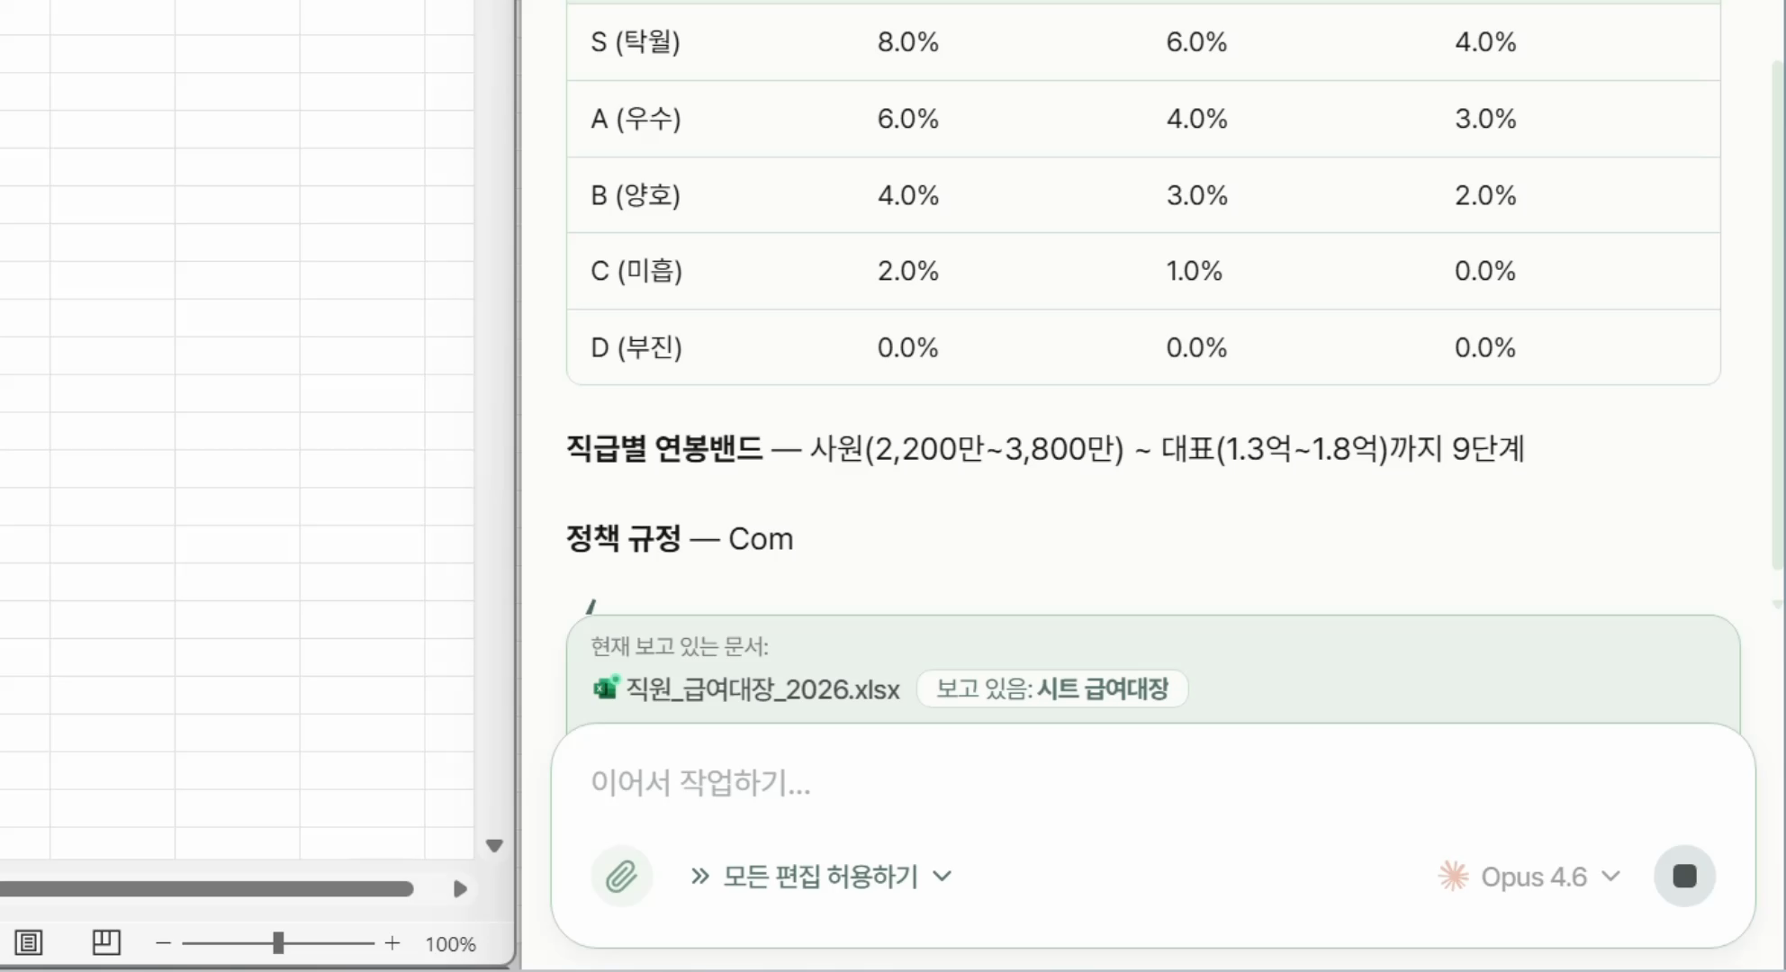
Task: Switch to Page Break Preview view icon
Action: pyautogui.click(x=105, y=942)
